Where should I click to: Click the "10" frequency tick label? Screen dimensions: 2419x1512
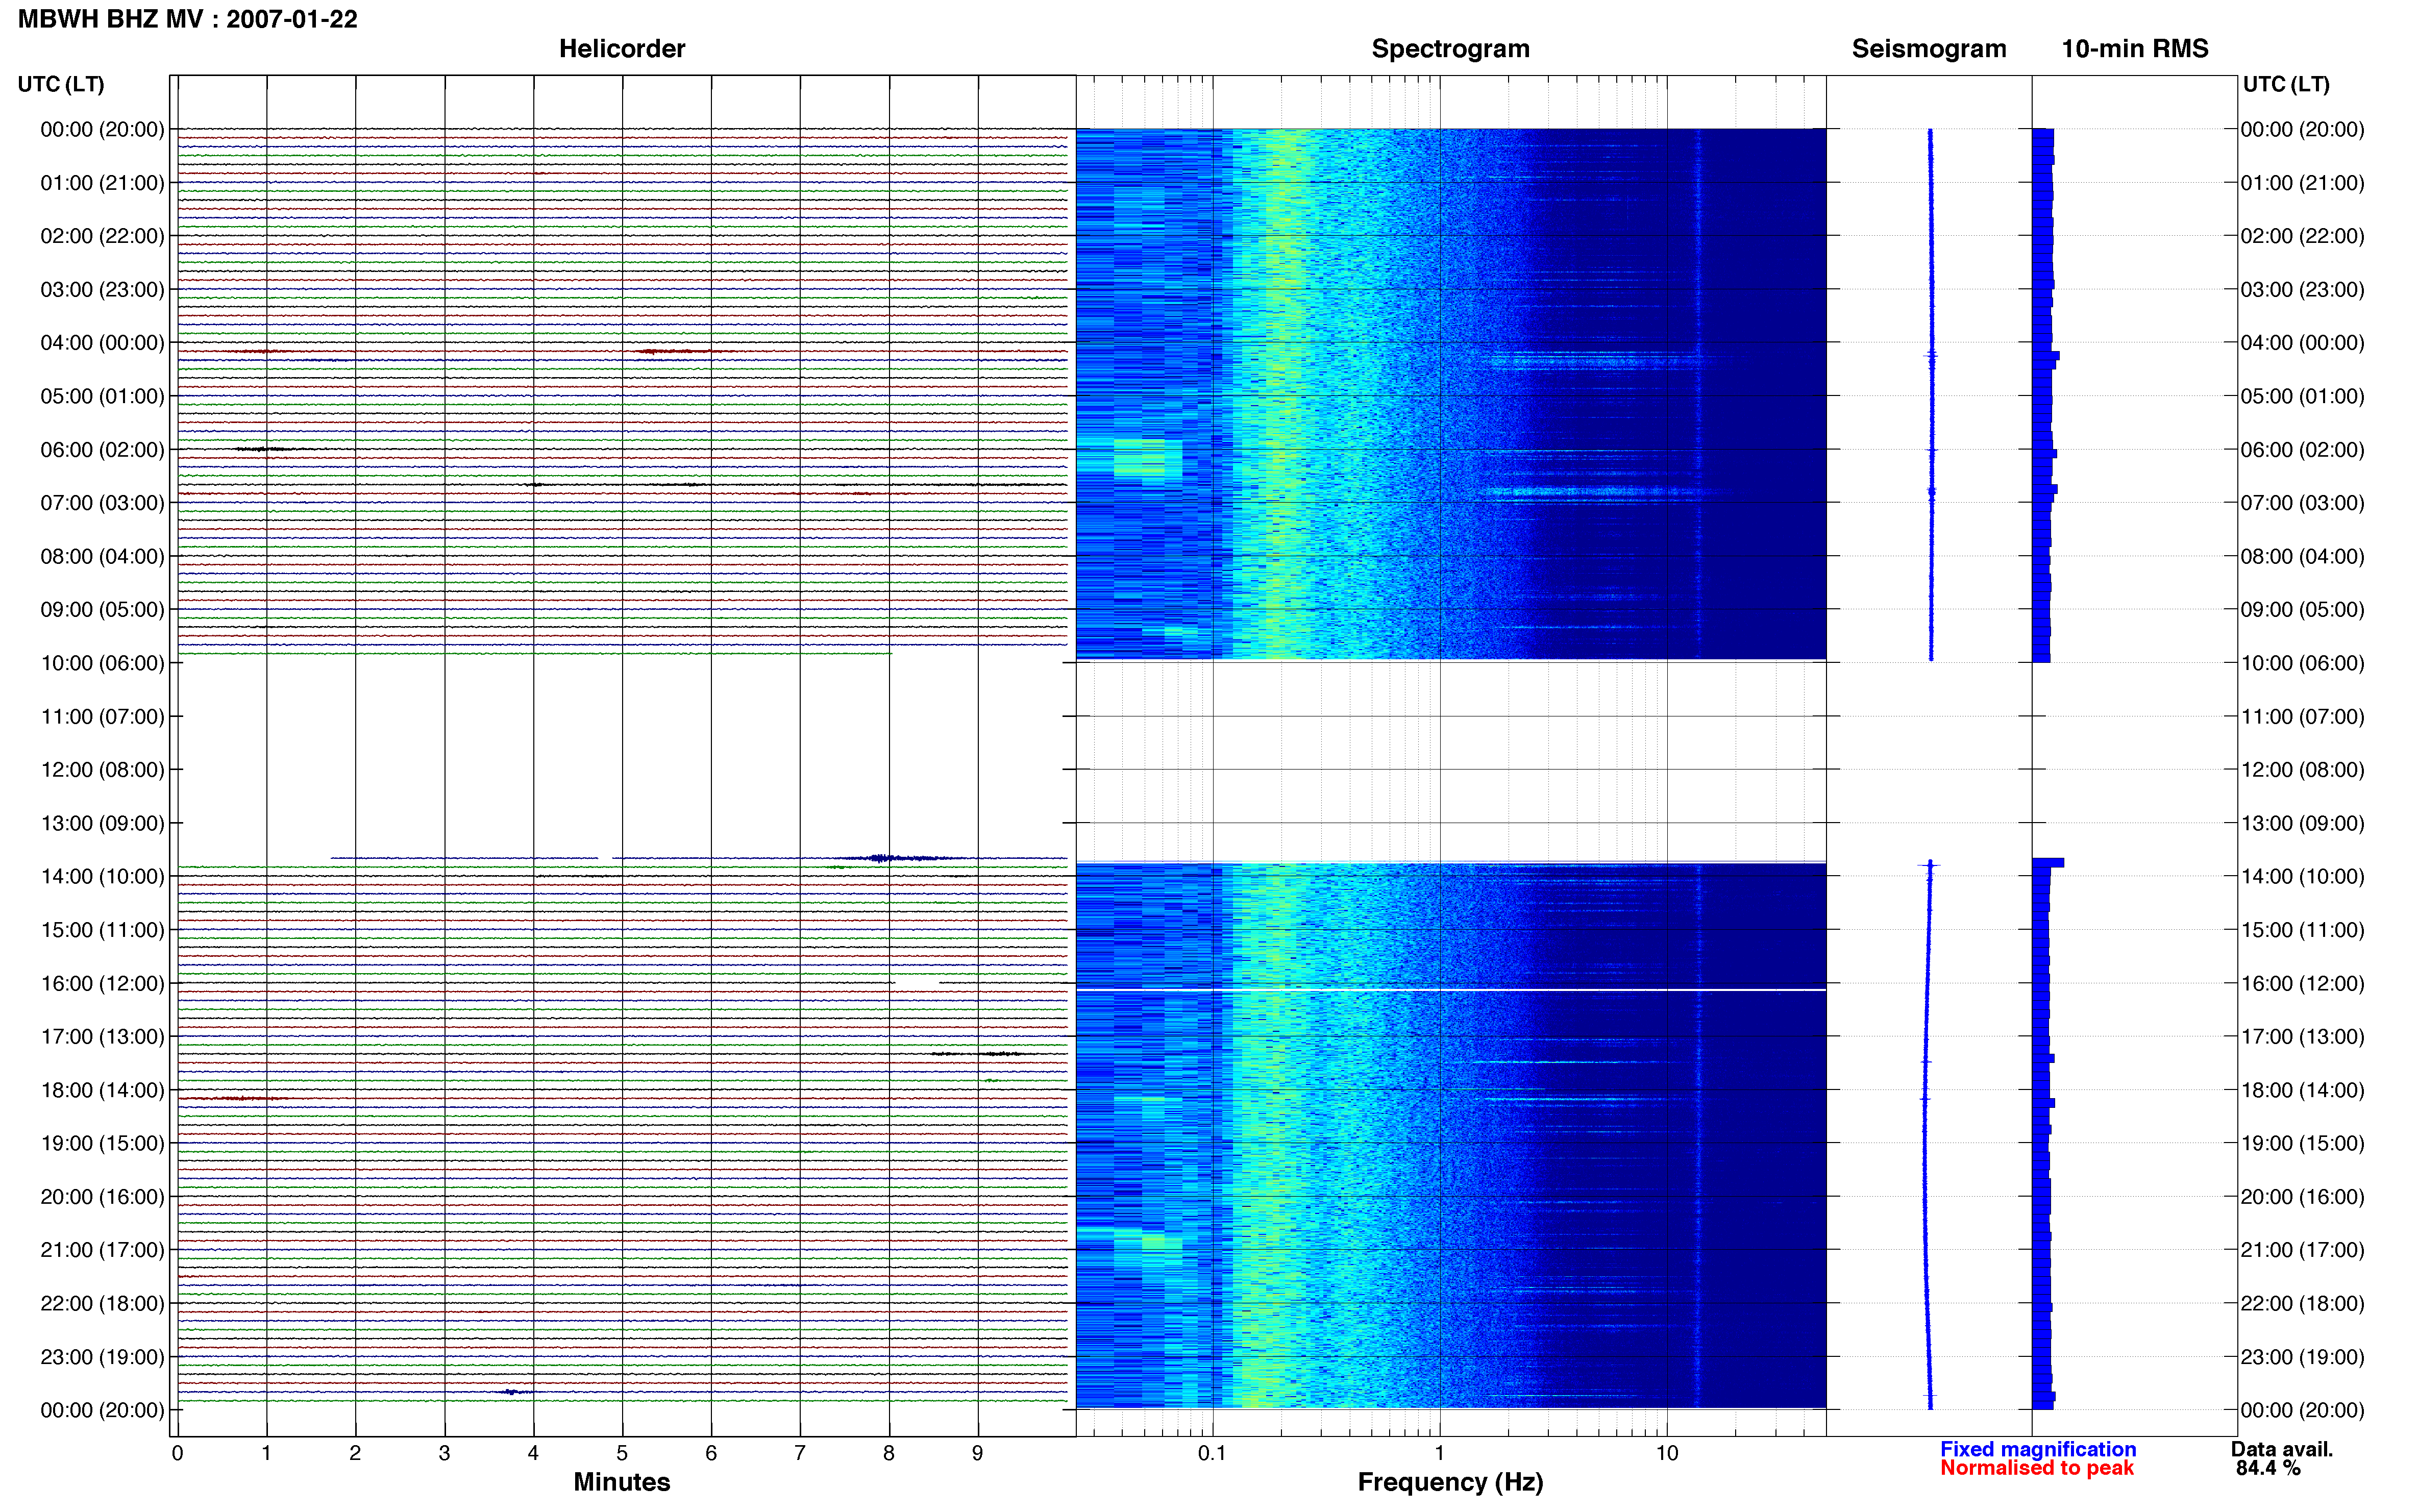point(1666,1453)
